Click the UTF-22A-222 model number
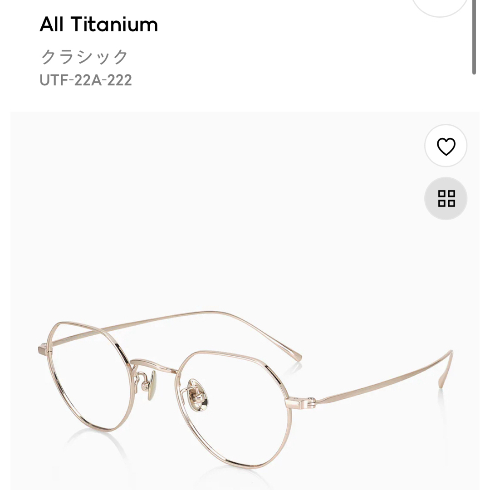 (86, 80)
